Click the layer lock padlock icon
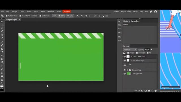The image size is (181, 102). click(124, 53)
